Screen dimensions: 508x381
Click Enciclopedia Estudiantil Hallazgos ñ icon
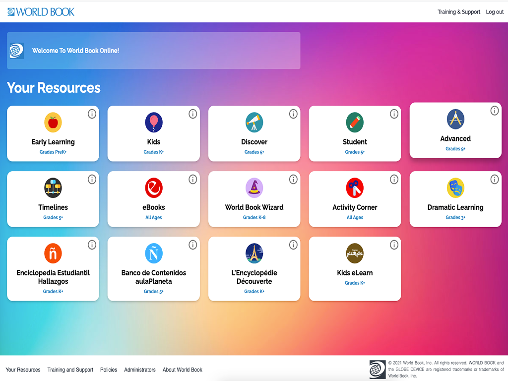[53, 254]
